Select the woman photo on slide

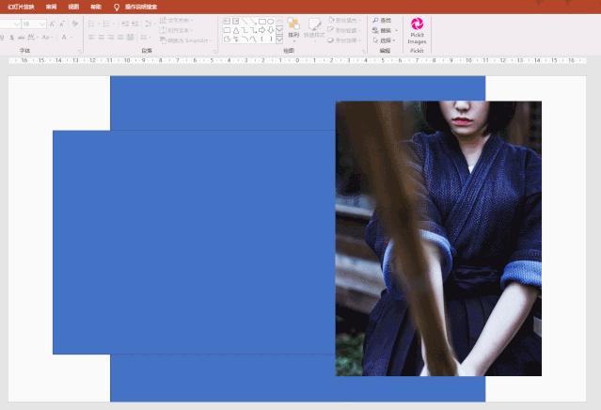(x=438, y=238)
